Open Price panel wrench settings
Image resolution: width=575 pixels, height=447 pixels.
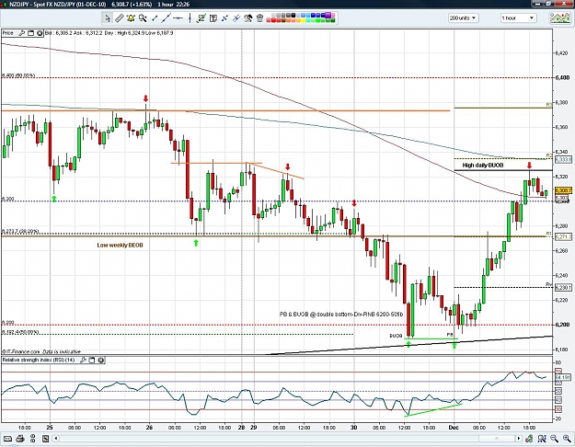tap(22, 33)
